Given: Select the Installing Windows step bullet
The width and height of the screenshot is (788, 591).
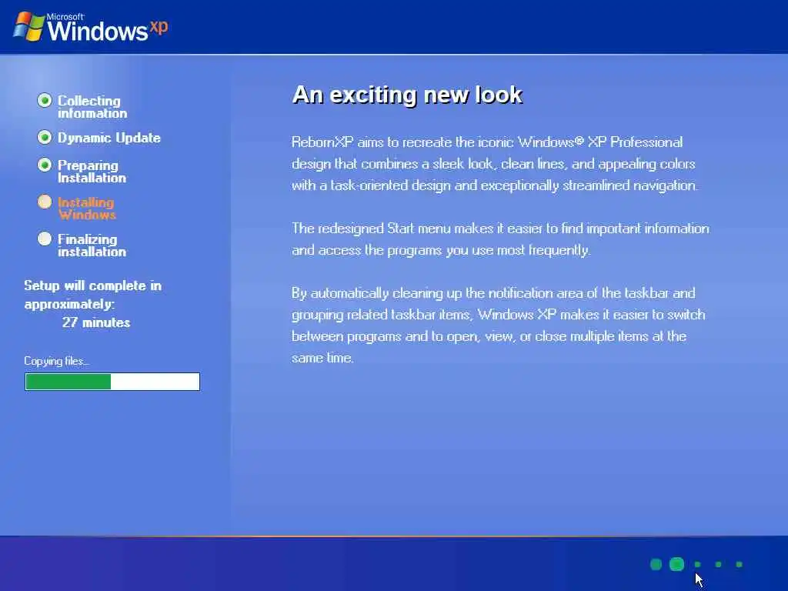Looking at the screenshot, I should (45, 202).
